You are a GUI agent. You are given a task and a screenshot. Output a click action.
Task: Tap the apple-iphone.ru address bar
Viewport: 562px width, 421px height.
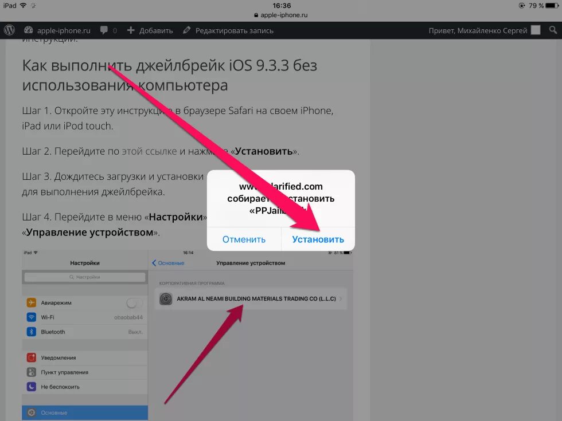[x=281, y=15]
